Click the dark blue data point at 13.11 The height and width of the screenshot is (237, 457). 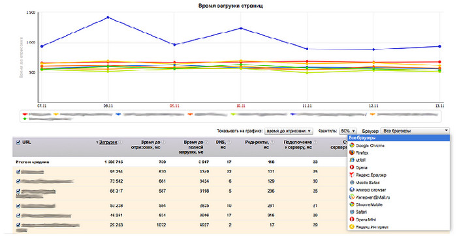[440, 46]
